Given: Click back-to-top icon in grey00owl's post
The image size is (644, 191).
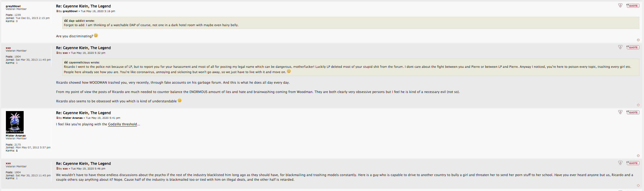Looking at the screenshot, I should point(638,40).
